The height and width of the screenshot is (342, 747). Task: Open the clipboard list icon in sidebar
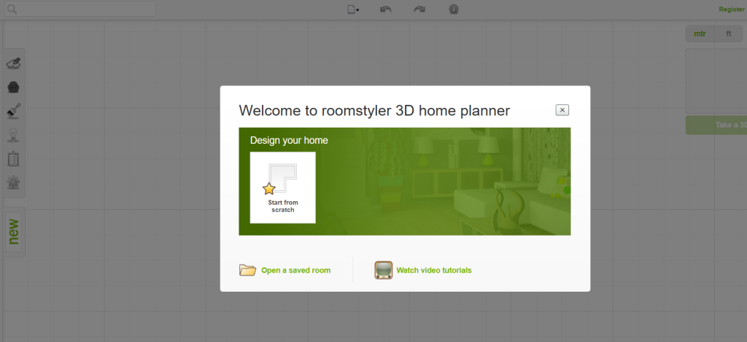(x=13, y=158)
